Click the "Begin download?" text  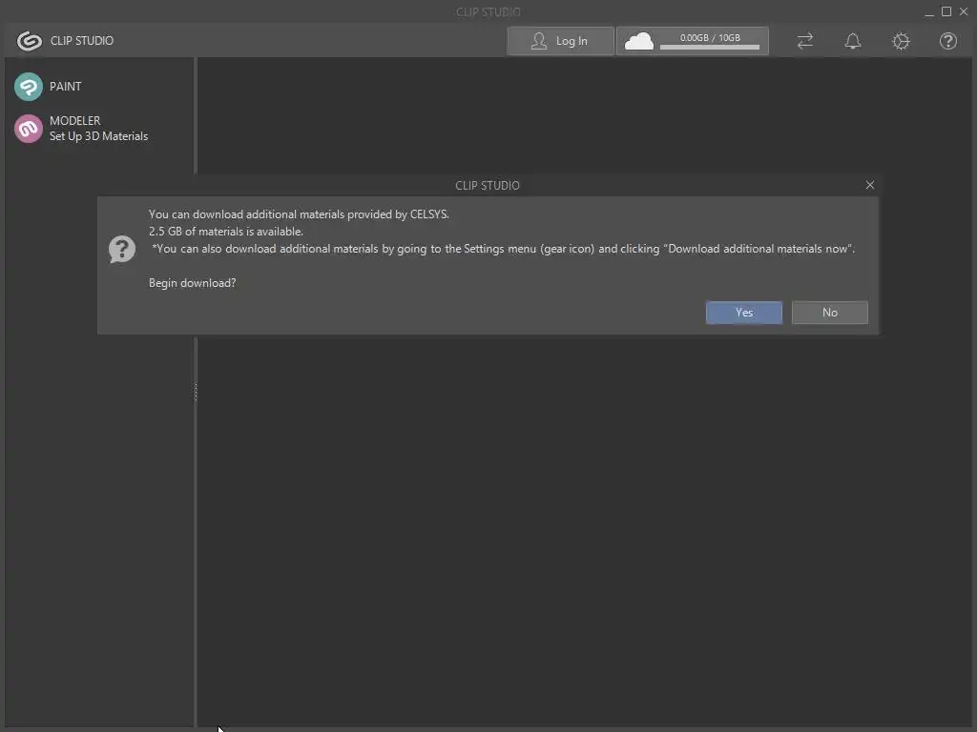tap(193, 283)
